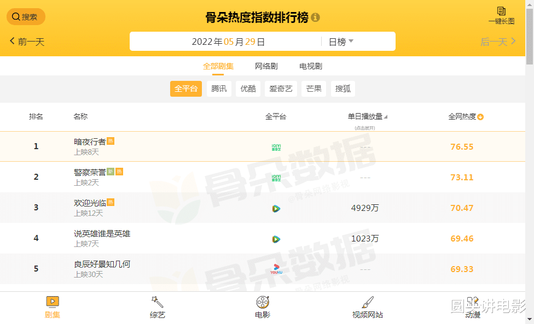
Task: Go to next day 后一天
Action: (498, 42)
